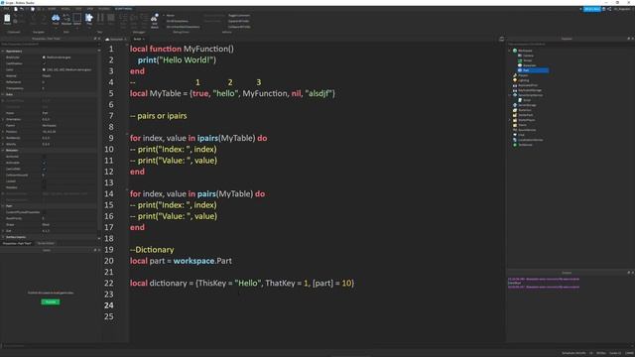
Task: Switch to the MODEL ribbon tab
Action: (65, 9)
